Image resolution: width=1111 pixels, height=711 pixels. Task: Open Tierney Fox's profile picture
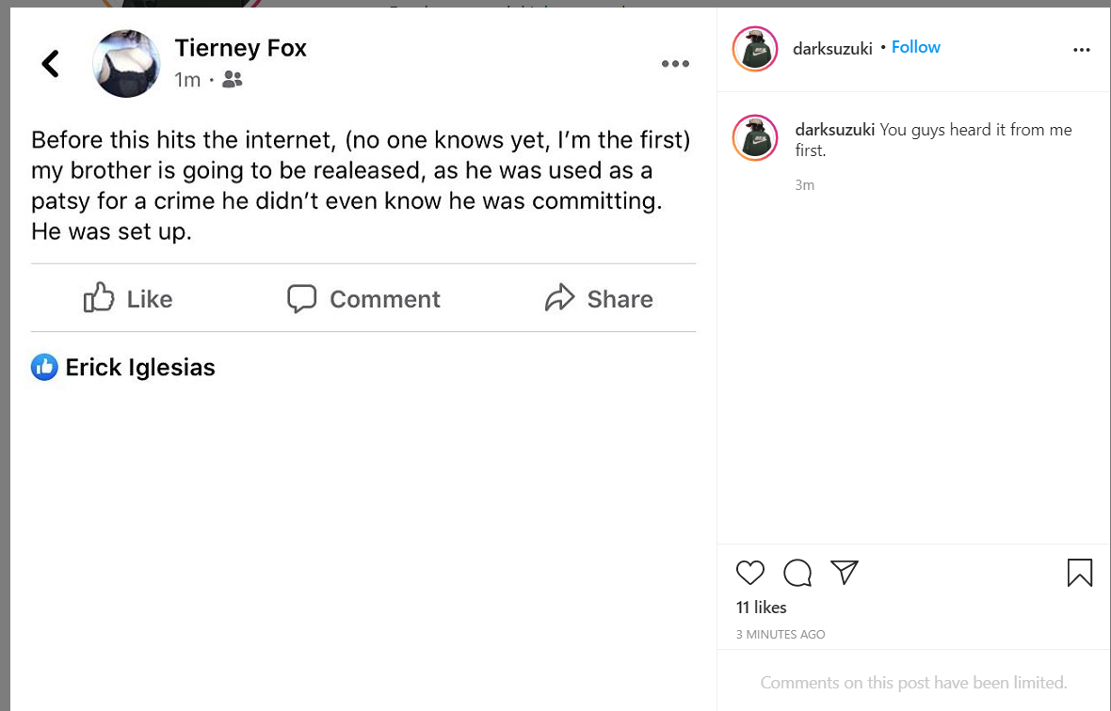(126, 63)
